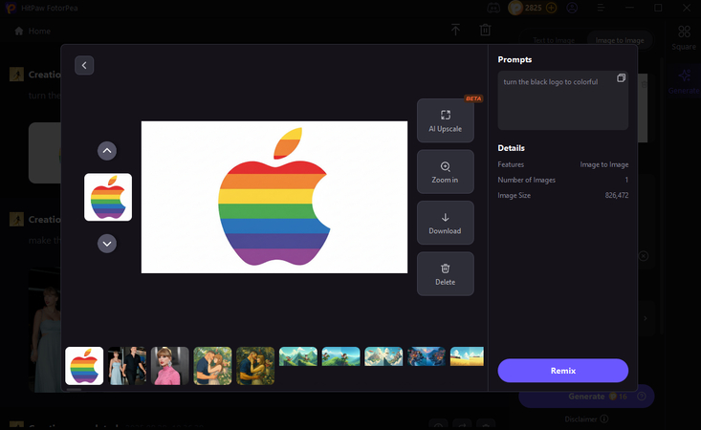
Task: Go to next image with down chevron
Action: click(107, 244)
